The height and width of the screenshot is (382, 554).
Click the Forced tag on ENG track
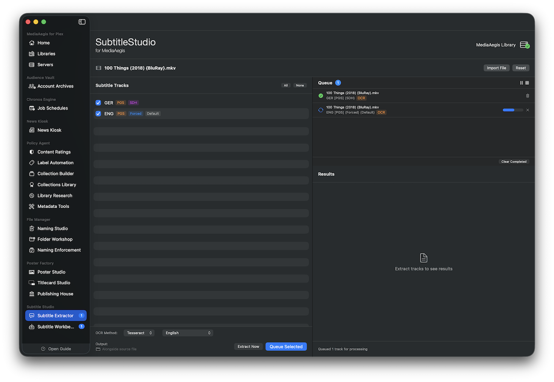pyautogui.click(x=136, y=114)
